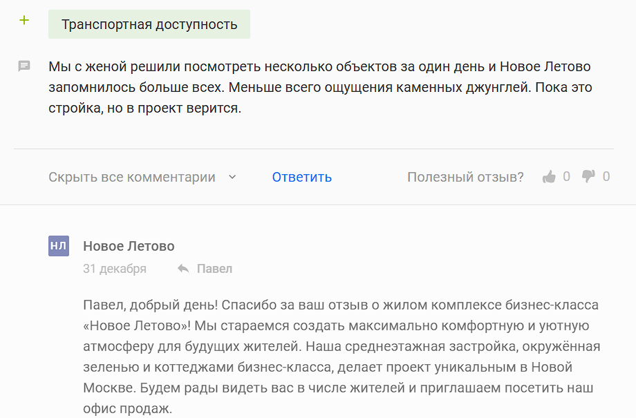Dislike the review with thumbs down

pos(588,177)
